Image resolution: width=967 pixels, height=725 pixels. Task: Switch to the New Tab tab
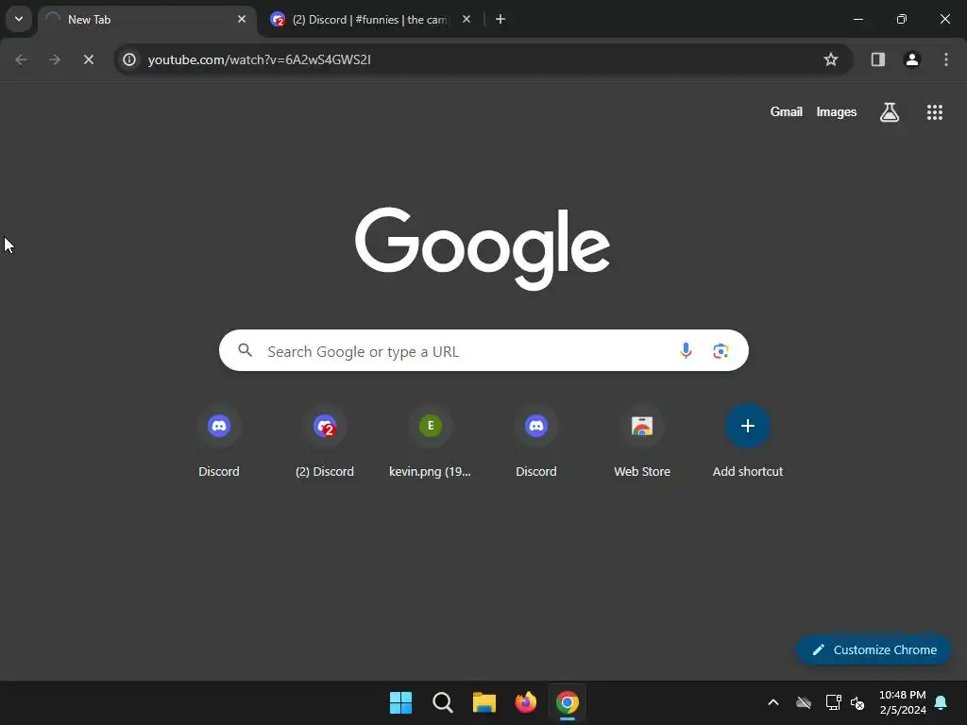[x=146, y=19]
